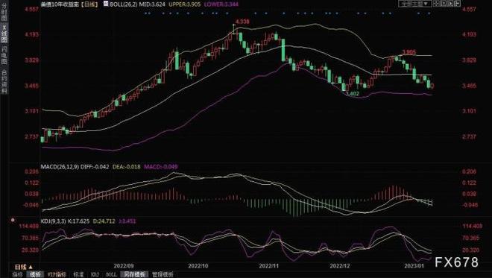
Task: Click the 3.402 low price label
Action: click(352, 93)
